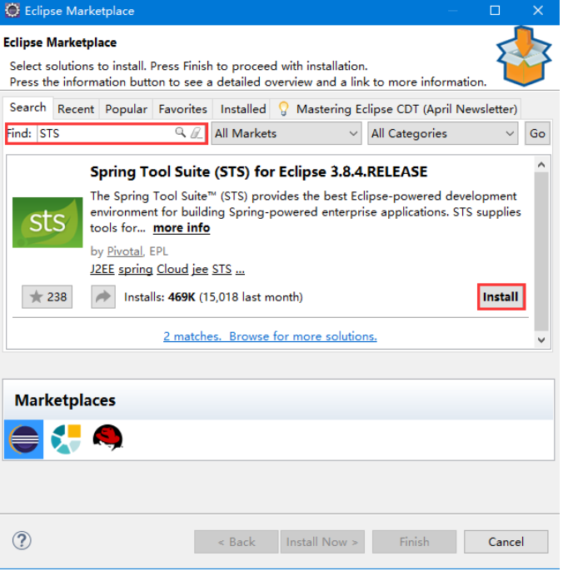Screen dimensions: 563x576
Task: Click Install for Spring Tool Suite
Action: point(502,298)
